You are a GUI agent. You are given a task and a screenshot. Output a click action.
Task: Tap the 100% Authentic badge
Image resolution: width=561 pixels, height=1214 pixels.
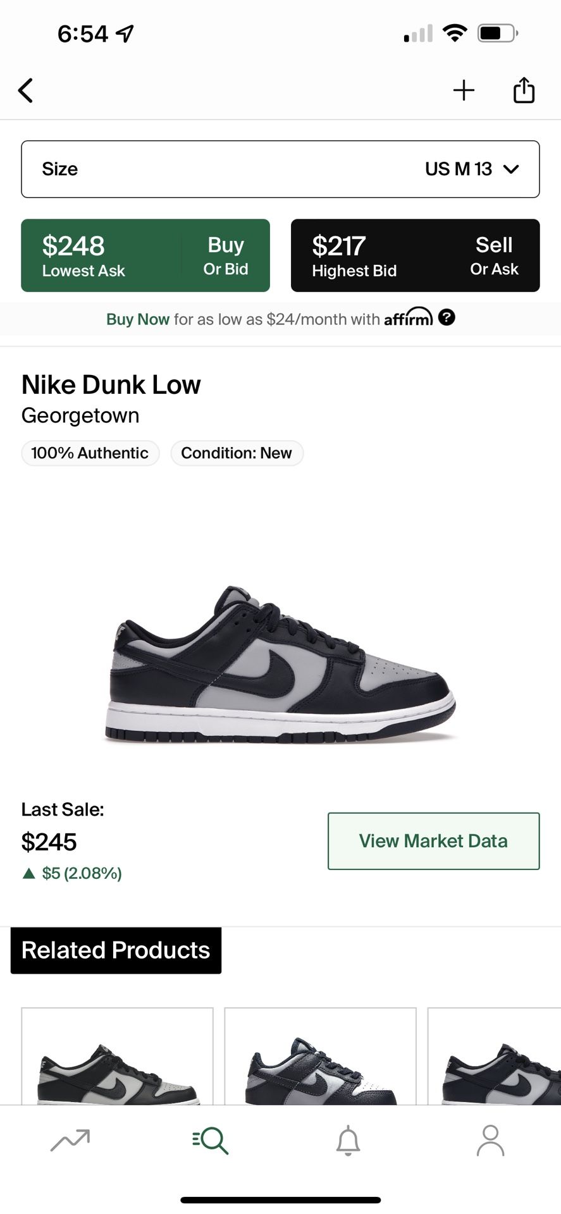pyautogui.click(x=90, y=453)
